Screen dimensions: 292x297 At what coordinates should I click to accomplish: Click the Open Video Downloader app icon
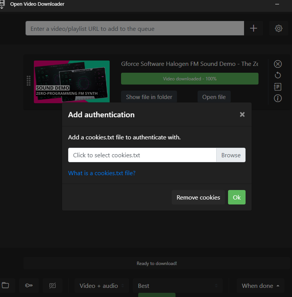[2, 4]
